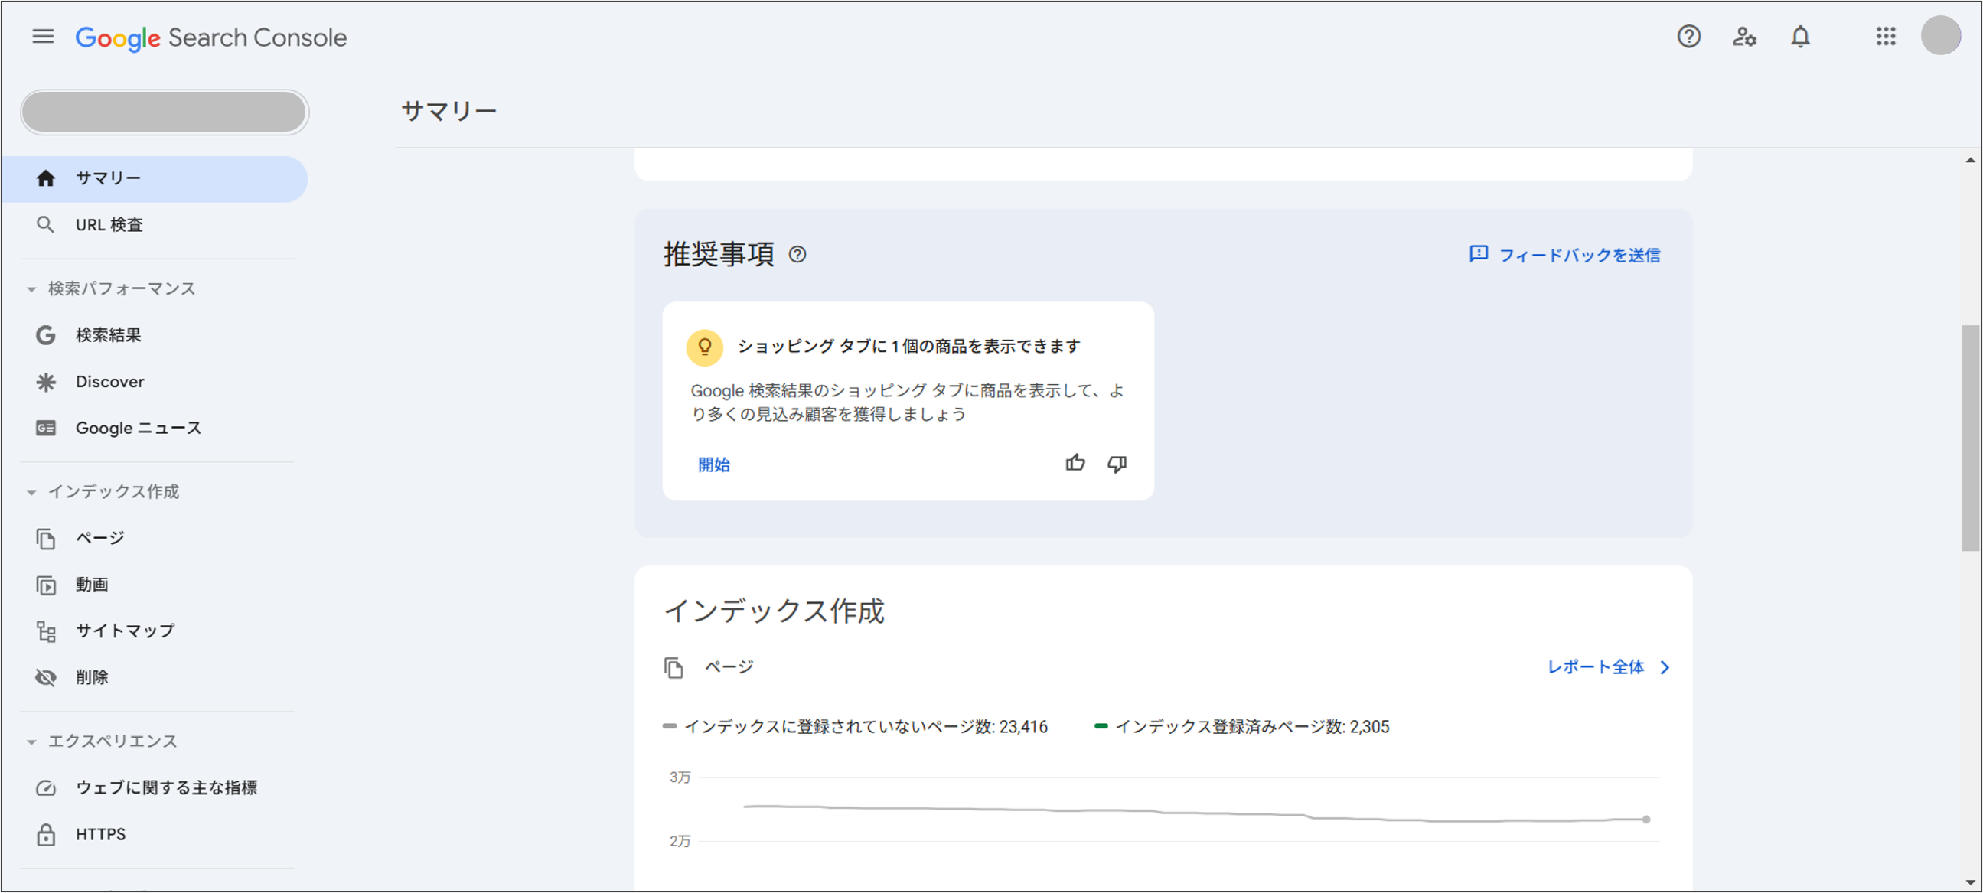This screenshot has height=893, width=1983.
Task: Click the 3万 axis label
Action: click(x=680, y=777)
